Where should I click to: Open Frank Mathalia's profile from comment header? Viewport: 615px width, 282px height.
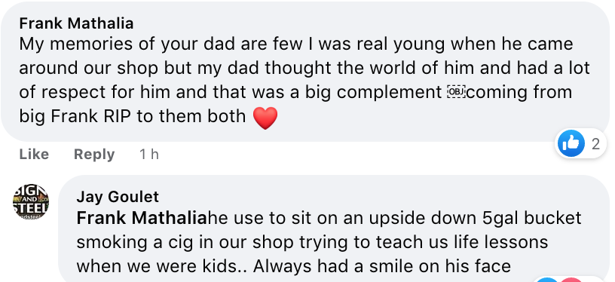tap(76, 23)
